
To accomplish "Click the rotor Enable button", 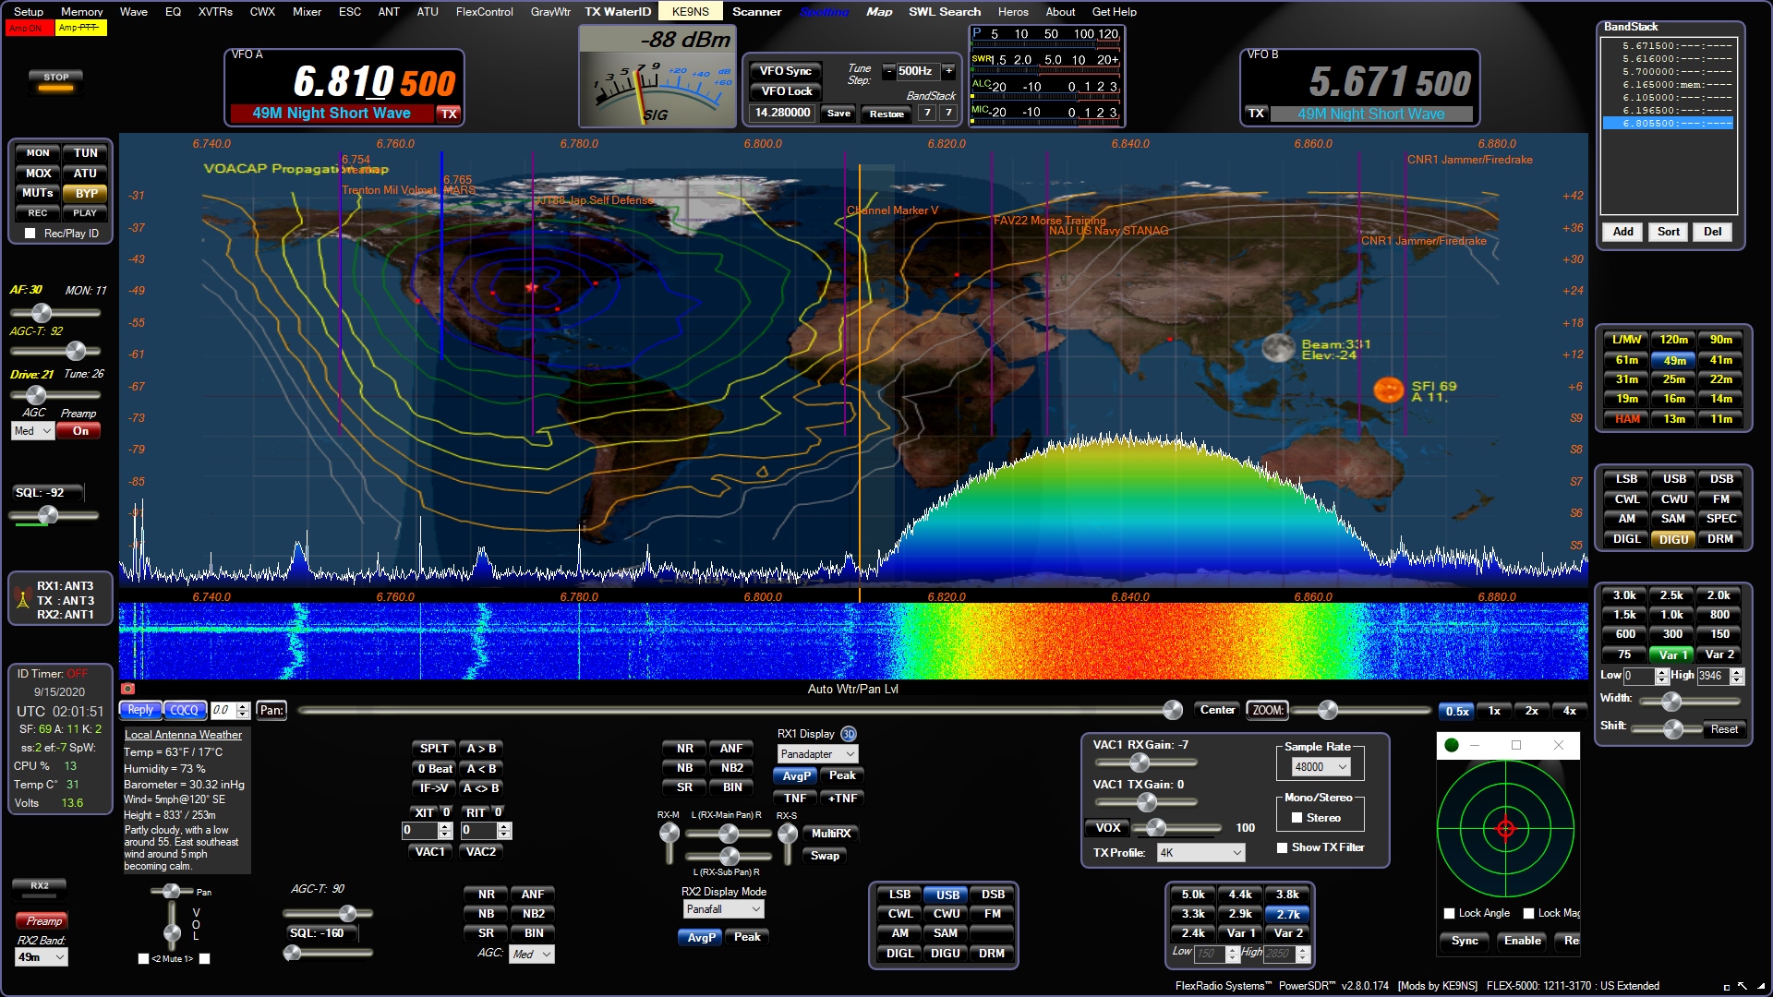I will (x=1522, y=941).
